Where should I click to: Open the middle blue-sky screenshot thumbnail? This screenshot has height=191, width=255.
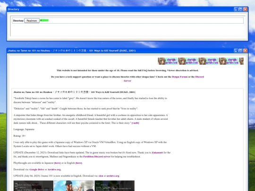pos(74,186)
